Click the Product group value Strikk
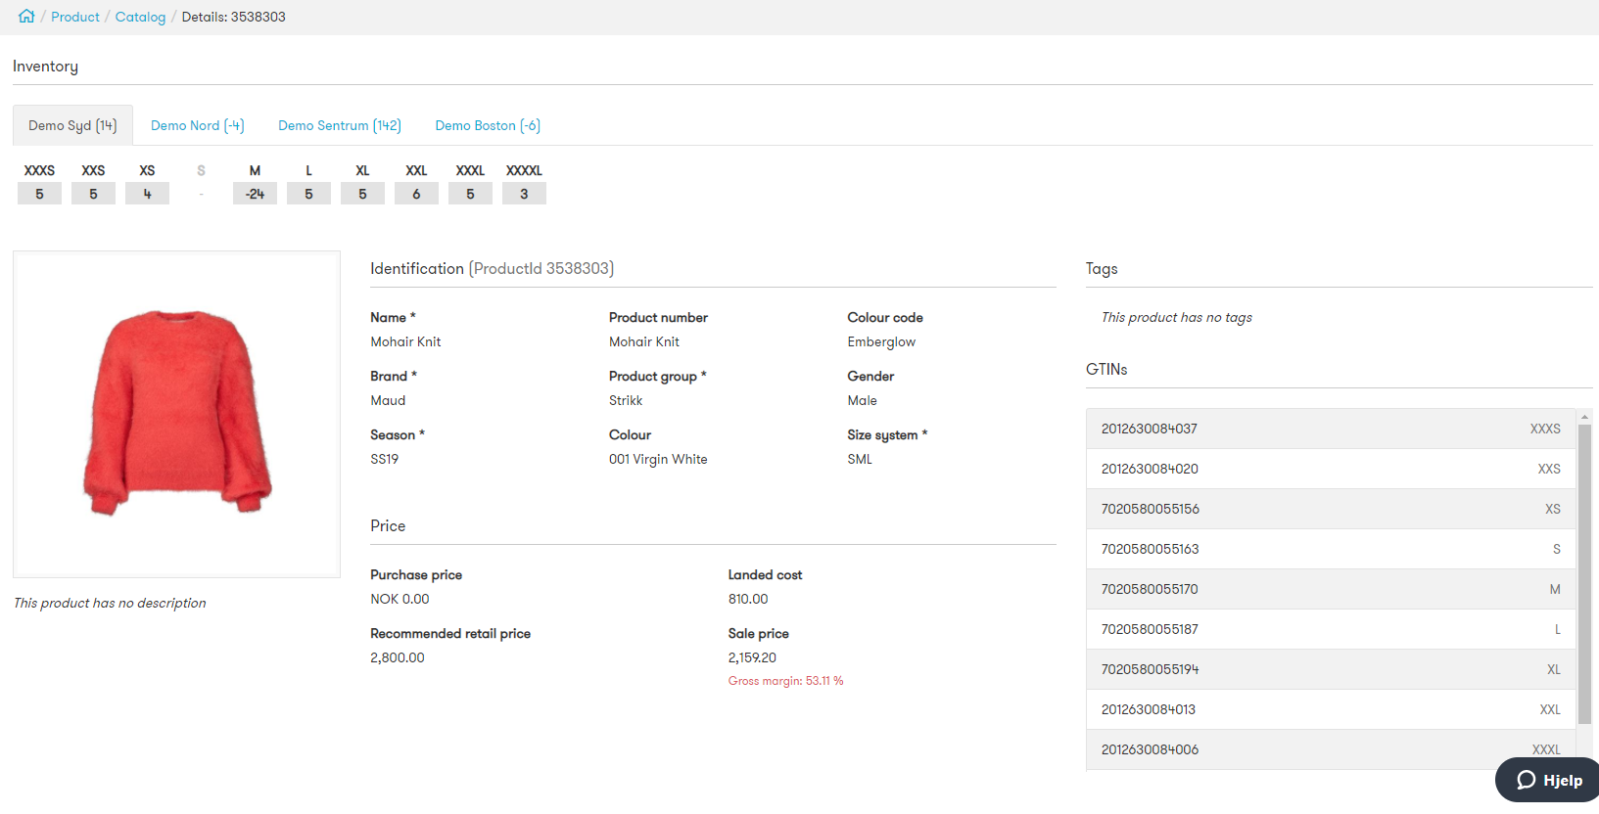The height and width of the screenshot is (814, 1599). click(x=626, y=400)
